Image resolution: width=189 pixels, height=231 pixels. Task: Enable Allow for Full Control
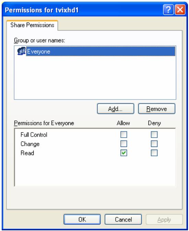(x=123, y=135)
